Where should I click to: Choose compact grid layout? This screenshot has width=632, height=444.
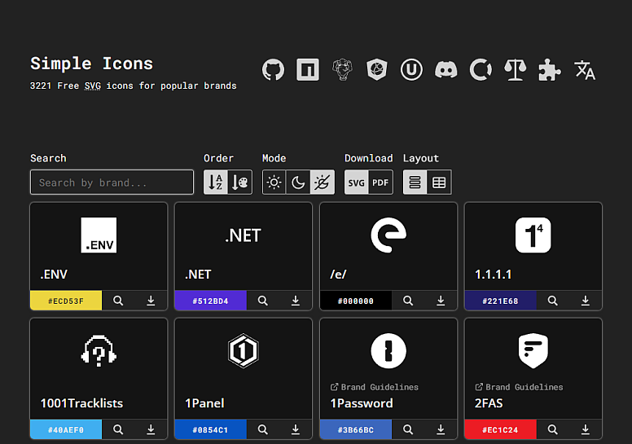click(439, 182)
